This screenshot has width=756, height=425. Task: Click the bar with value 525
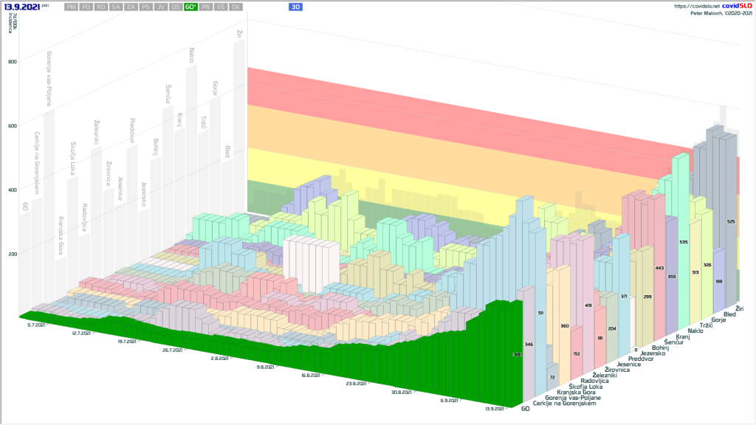[x=730, y=221]
